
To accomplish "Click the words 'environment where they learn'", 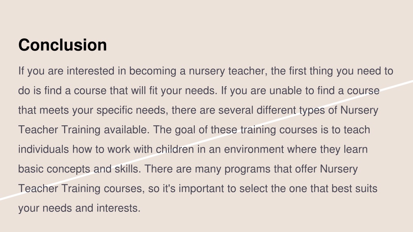I will [296, 149].
